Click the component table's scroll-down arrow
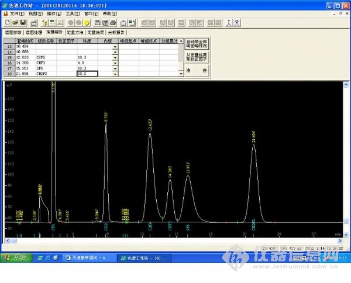Screen dimensions: 351x283 [181, 74]
